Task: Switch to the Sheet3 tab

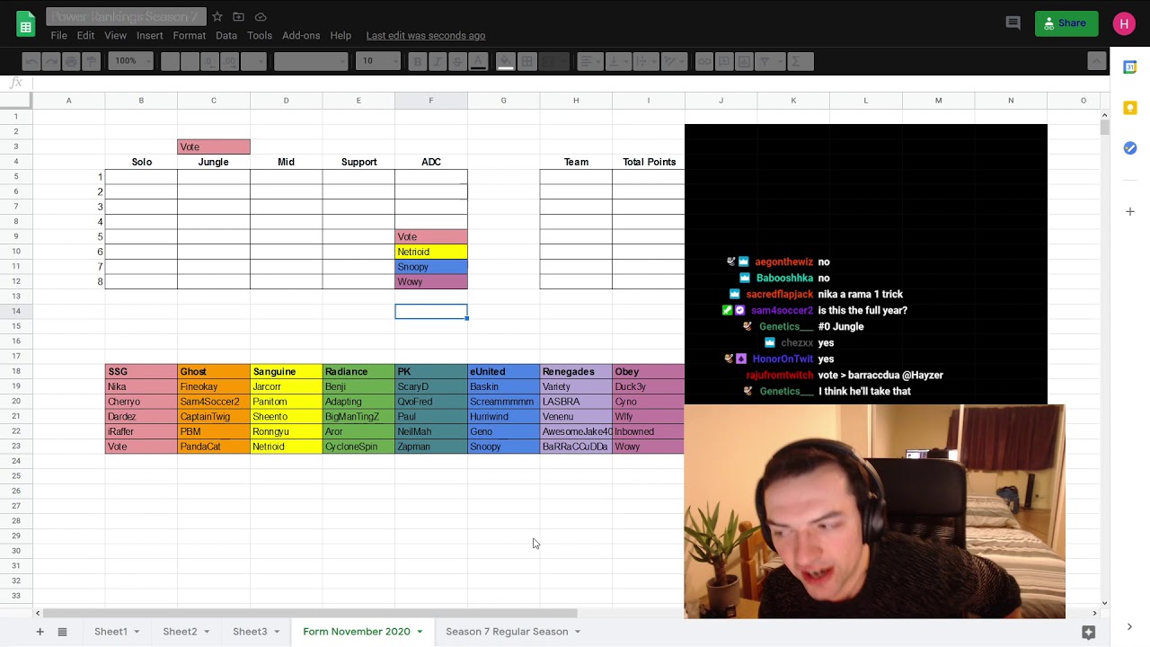Action: coord(250,632)
